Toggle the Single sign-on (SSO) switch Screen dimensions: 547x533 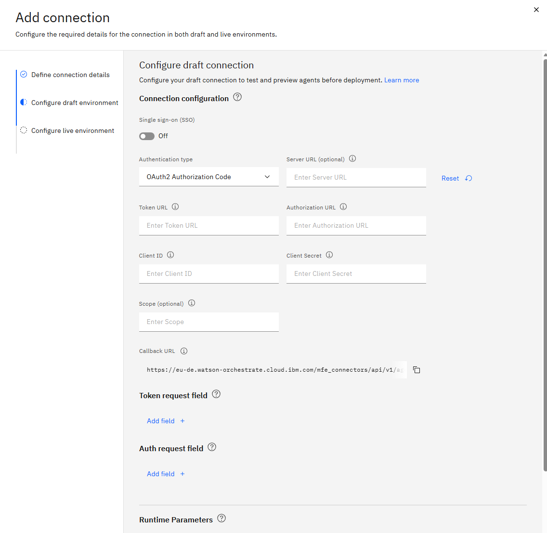[x=146, y=136]
